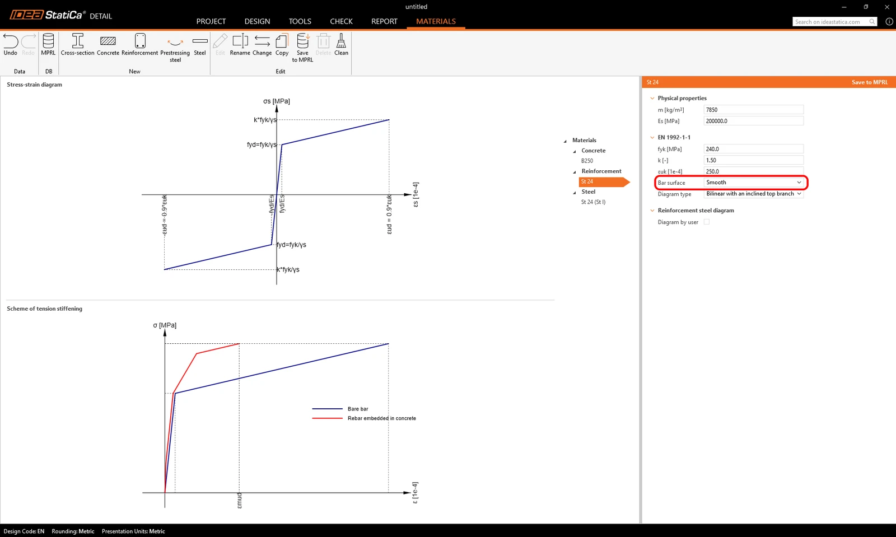Add new Prestressing steel material

click(x=175, y=42)
